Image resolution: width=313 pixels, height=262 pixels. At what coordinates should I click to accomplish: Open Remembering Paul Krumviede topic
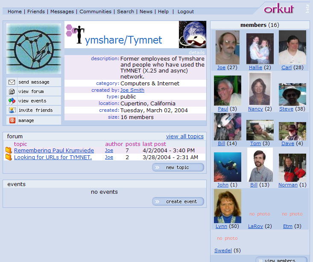point(54,150)
